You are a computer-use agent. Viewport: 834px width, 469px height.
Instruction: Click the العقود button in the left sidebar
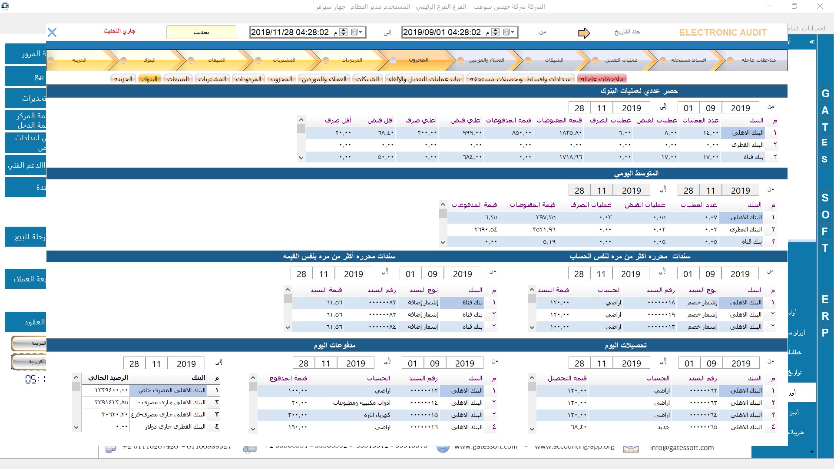(25, 322)
